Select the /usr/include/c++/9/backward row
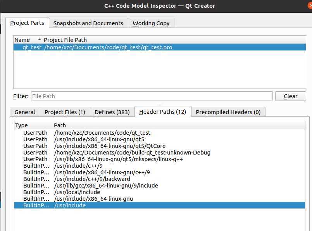Image resolution: width=312 pixels, height=231 pixels. 160,179
